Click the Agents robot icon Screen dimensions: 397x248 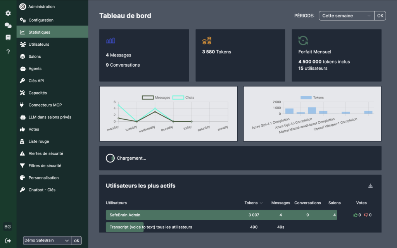pos(23,69)
